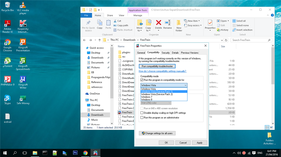Screen dimensions: 281x157
Task: Check Disable display scaling on high DPI
Action: 142,113
